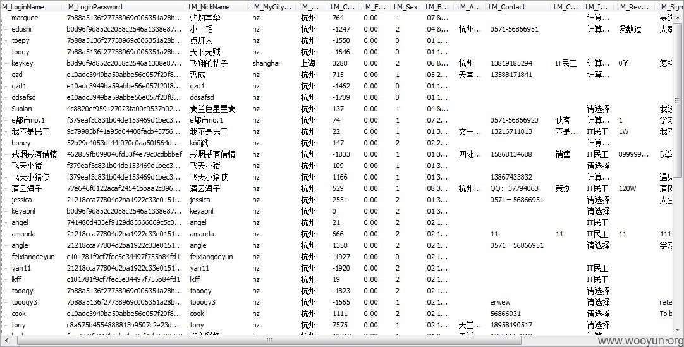Select the jessica login name
The width and height of the screenshot is (684, 347).
click(21, 200)
